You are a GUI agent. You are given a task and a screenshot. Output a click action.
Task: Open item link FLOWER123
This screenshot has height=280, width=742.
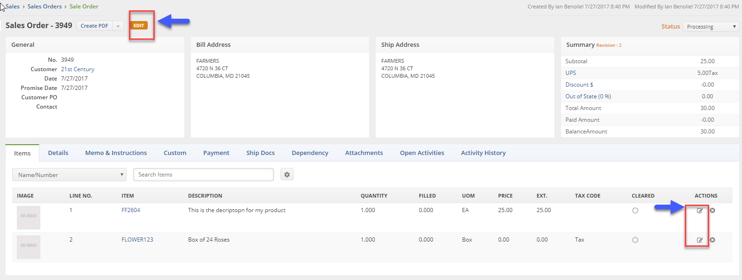[137, 240]
